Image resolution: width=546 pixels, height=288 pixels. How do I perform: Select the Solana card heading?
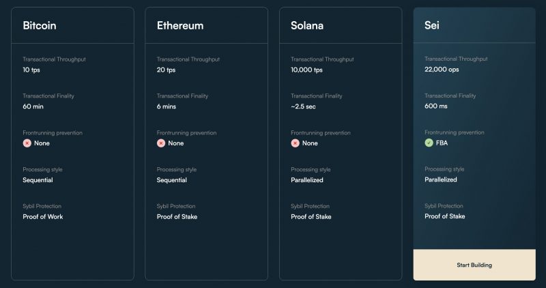[x=307, y=25]
